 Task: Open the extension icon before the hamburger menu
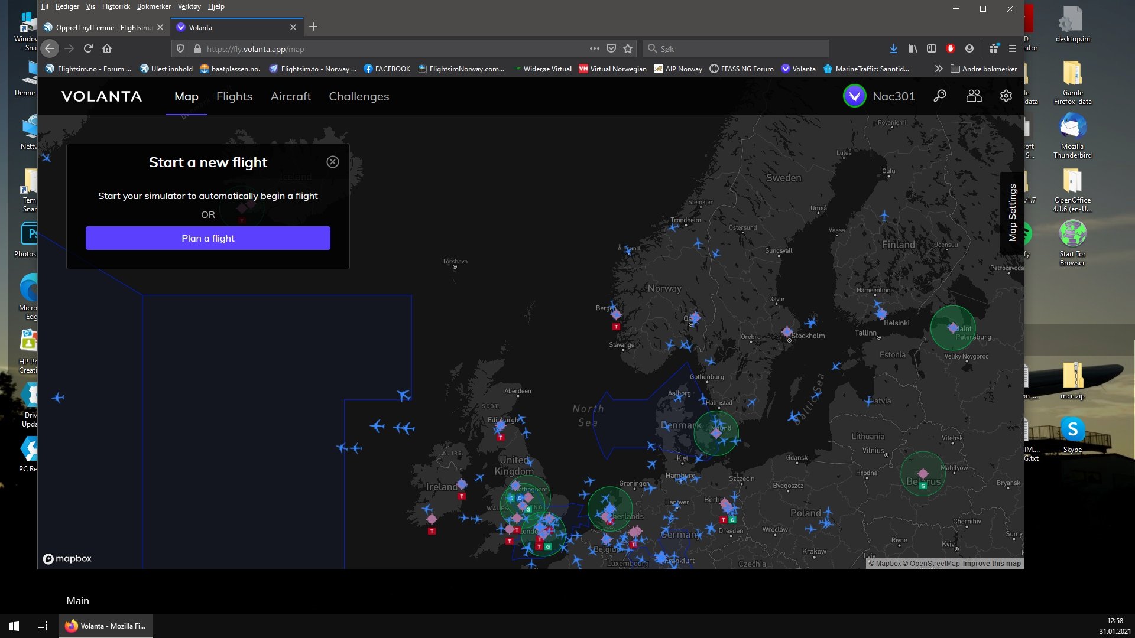(x=994, y=48)
